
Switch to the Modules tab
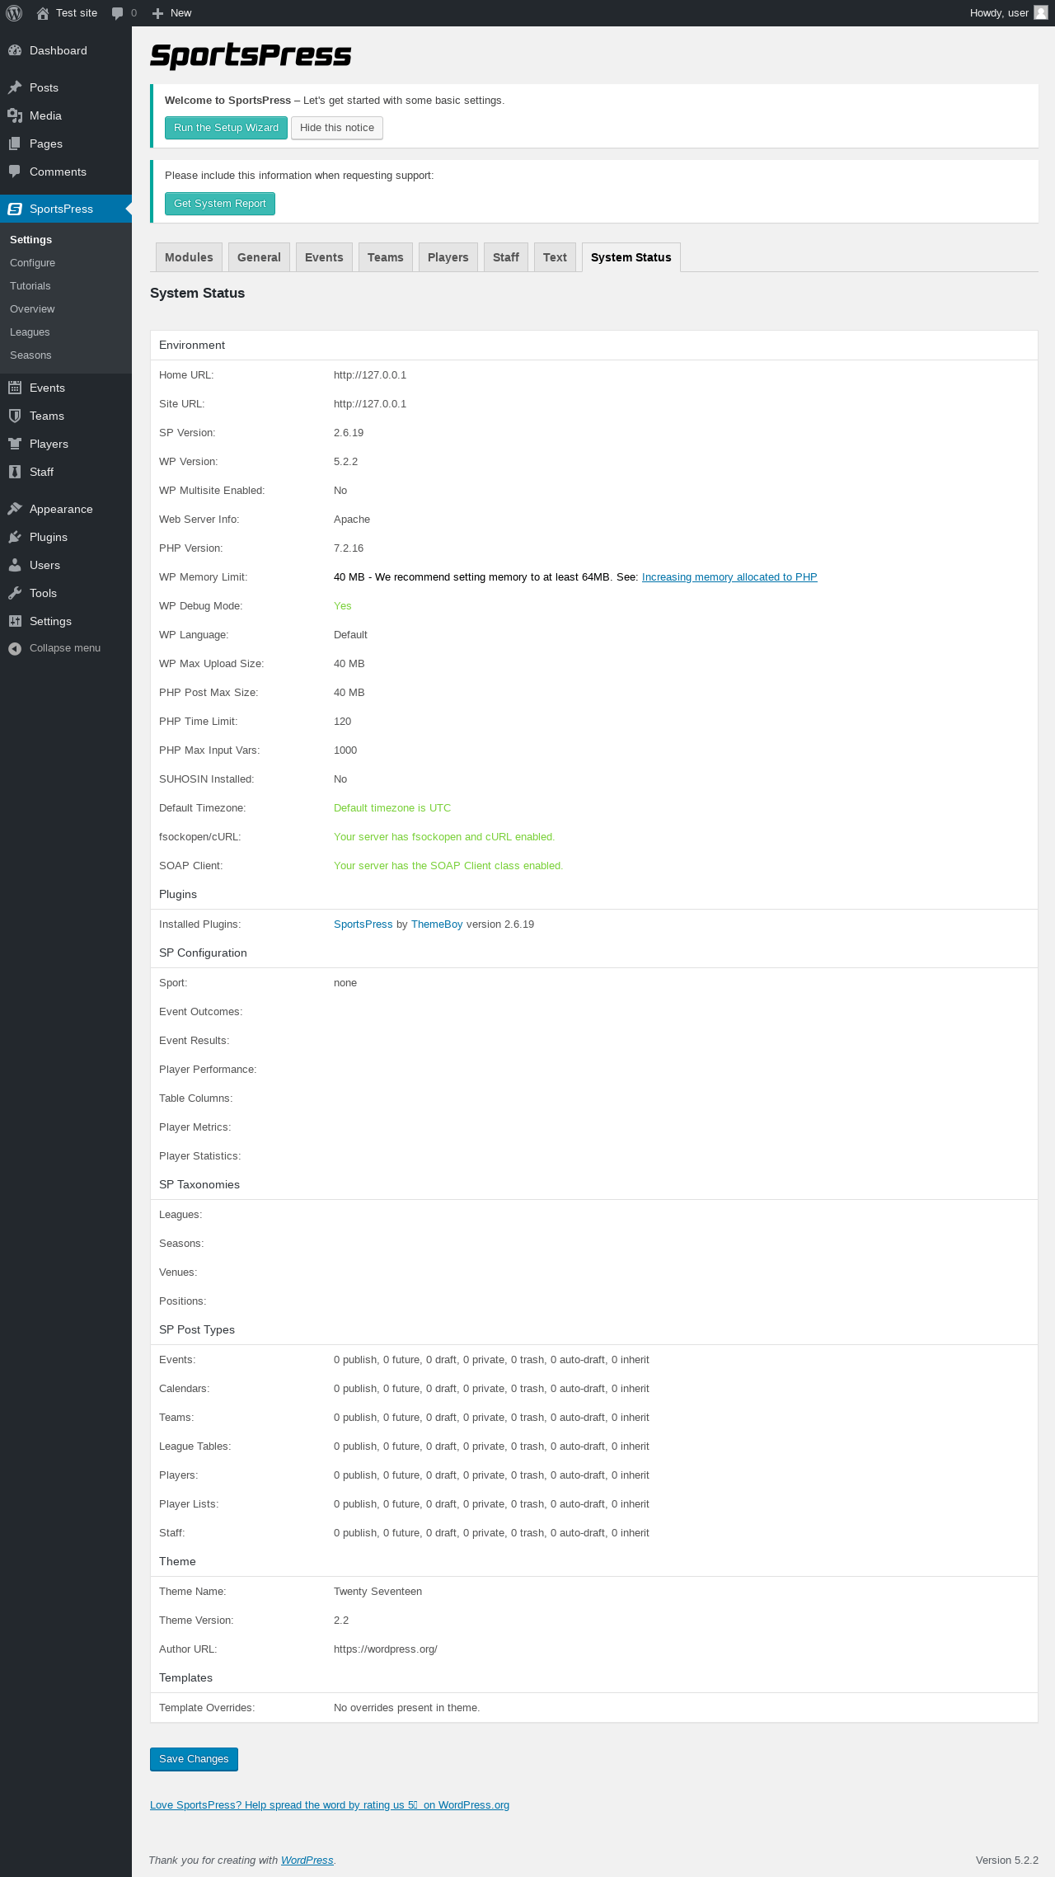point(189,257)
